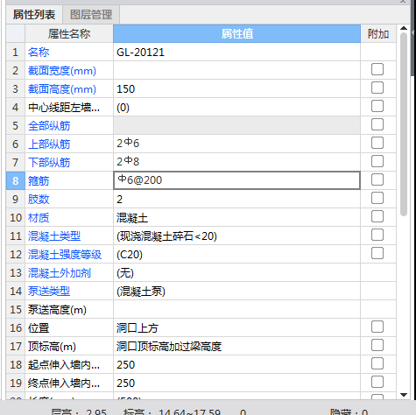Click the empty 全部纵筋 value cell
Viewport: 416px width, 415px height.
coord(236,125)
